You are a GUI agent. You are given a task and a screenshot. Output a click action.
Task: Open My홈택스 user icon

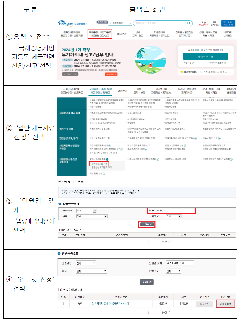pyautogui.click(x=204, y=22)
